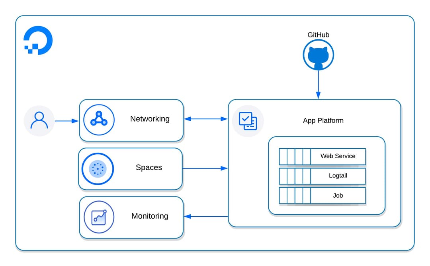Select the Networking text label
Image resolution: width=430 pixels, height=266 pixels.
tap(150, 119)
